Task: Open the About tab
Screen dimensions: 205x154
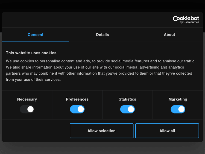Action: click(169, 35)
